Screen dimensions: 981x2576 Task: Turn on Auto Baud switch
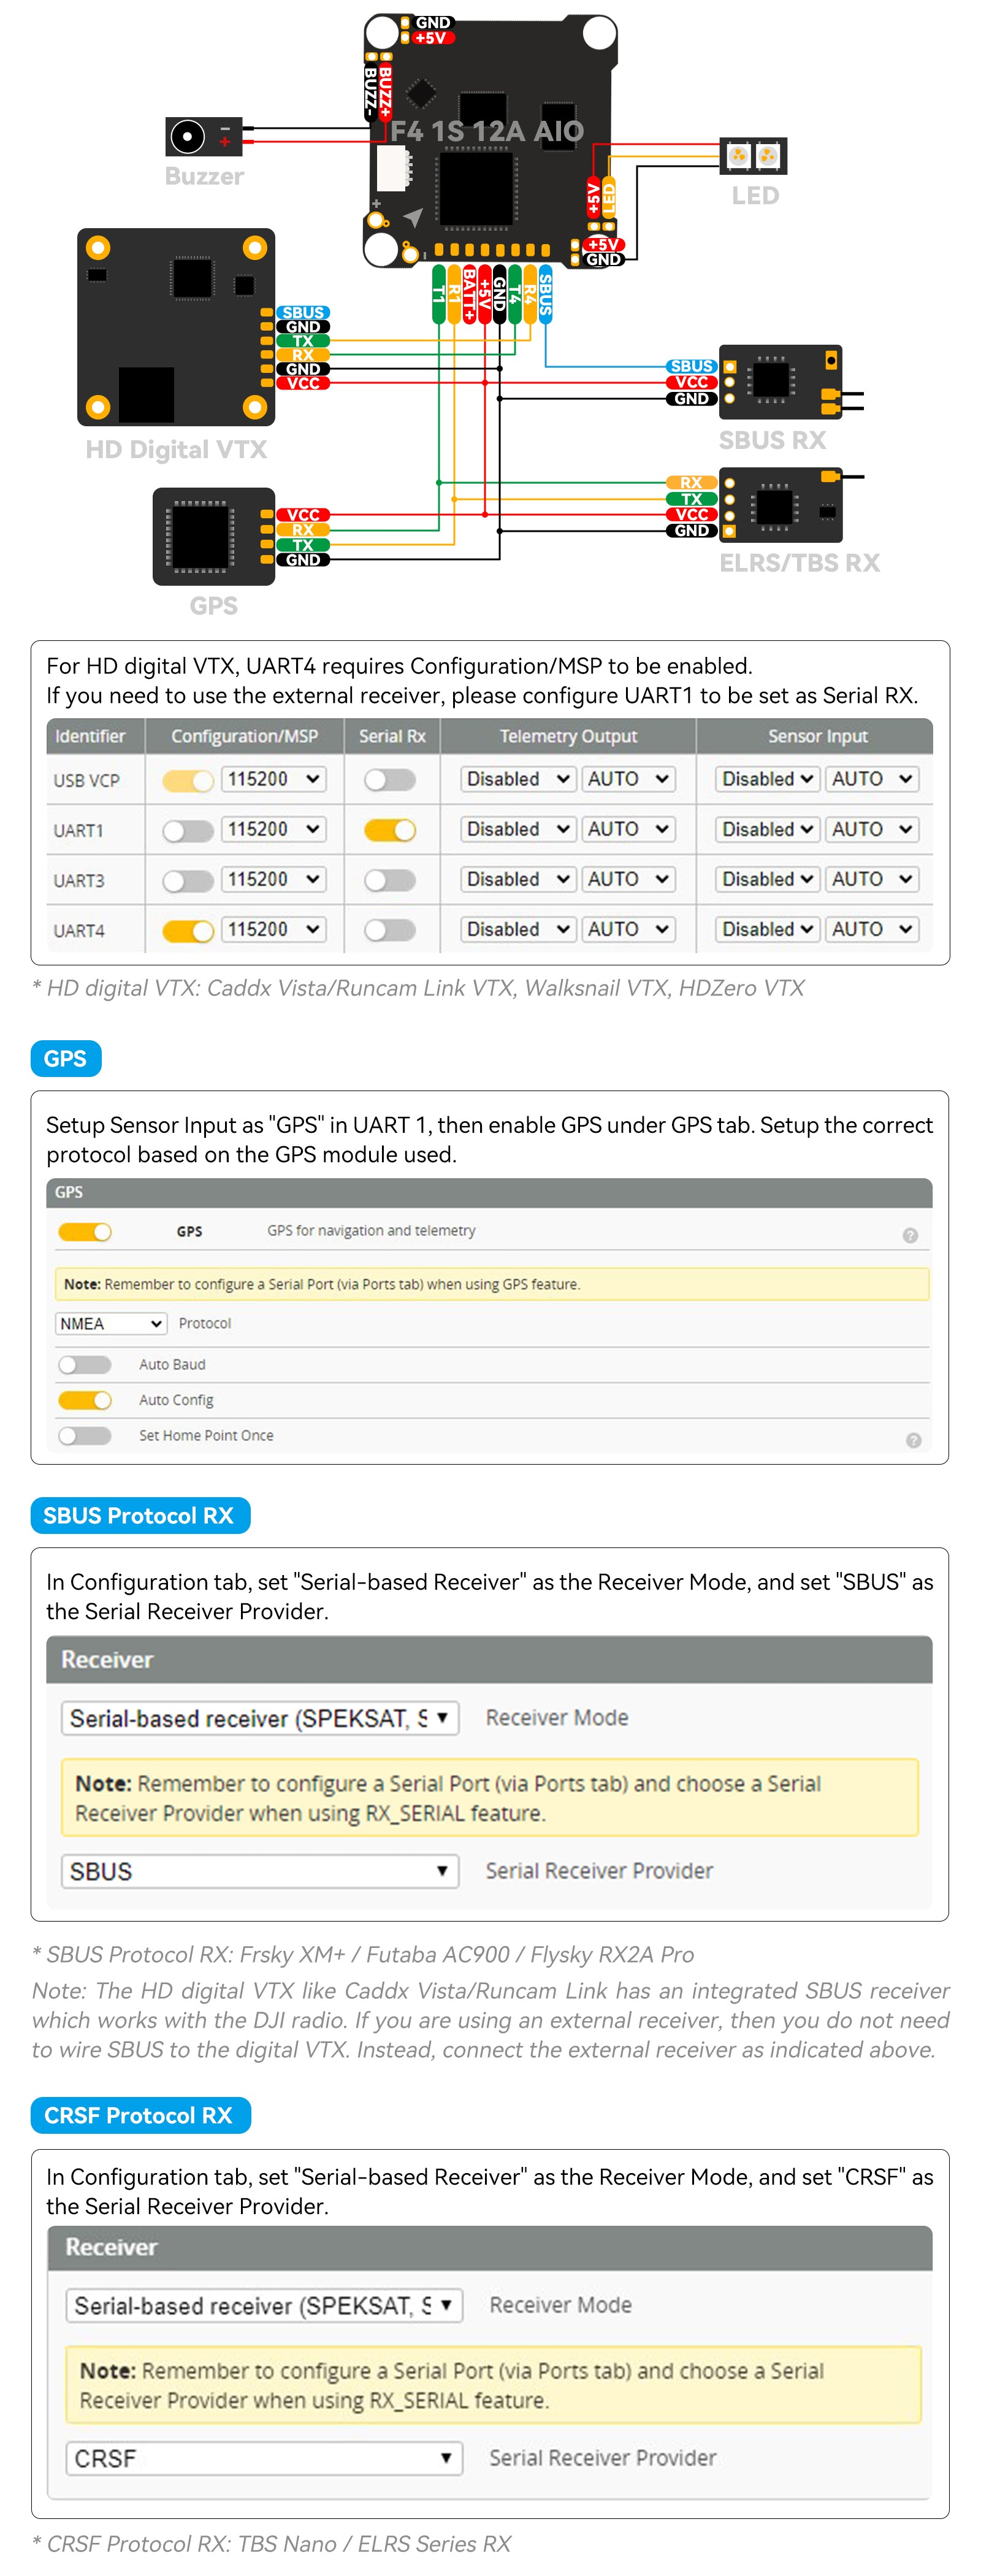[85, 1364]
